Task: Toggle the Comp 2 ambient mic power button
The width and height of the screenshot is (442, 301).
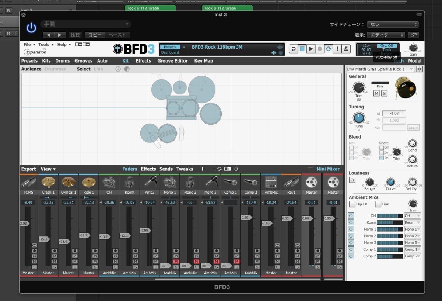Action: (351, 256)
